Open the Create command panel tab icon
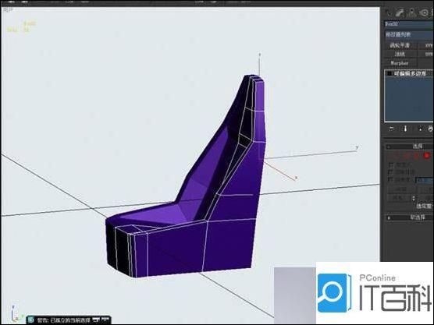The width and height of the screenshot is (434, 325). pos(388,12)
